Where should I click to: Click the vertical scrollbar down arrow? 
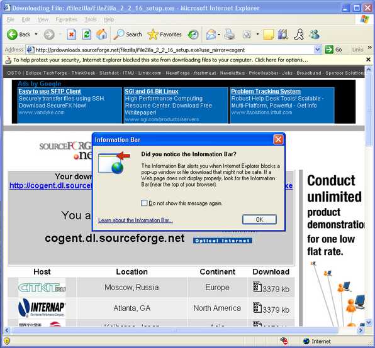[369, 323]
